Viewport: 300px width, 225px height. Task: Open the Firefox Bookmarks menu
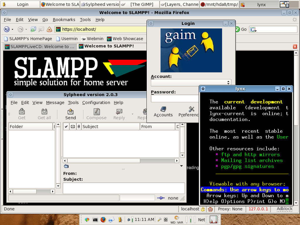tap(64, 20)
